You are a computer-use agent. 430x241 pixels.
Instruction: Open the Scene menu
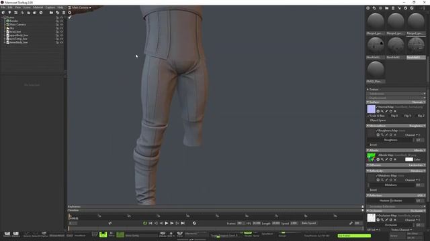pyautogui.click(x=27, y=7)
